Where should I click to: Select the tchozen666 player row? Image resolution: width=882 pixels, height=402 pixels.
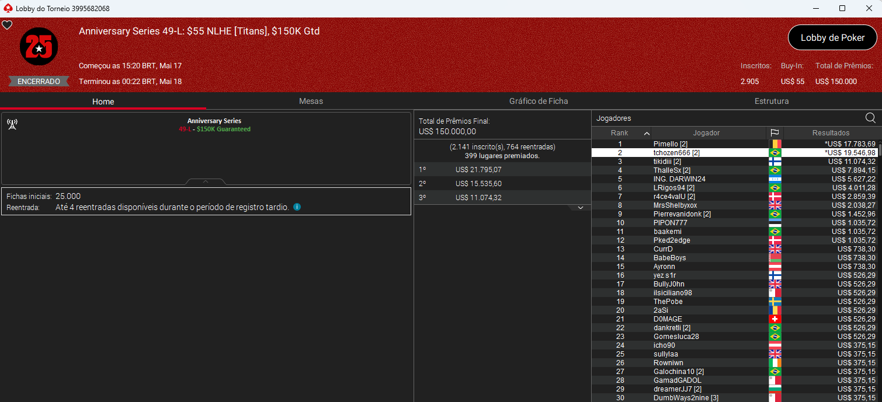click(735, 153)
